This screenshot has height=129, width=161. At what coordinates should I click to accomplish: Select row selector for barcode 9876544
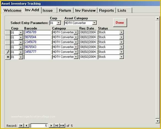pyautogui.click(x=8, y=37)
